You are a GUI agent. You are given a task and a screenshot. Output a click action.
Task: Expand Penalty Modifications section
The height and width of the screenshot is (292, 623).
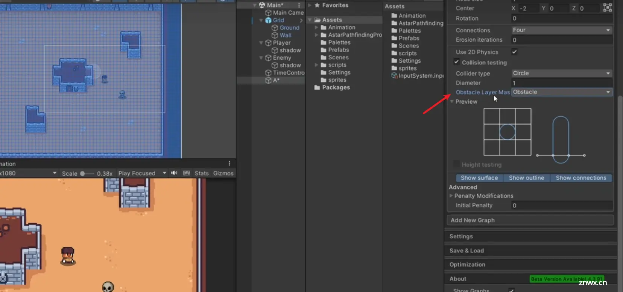[451, 196]
